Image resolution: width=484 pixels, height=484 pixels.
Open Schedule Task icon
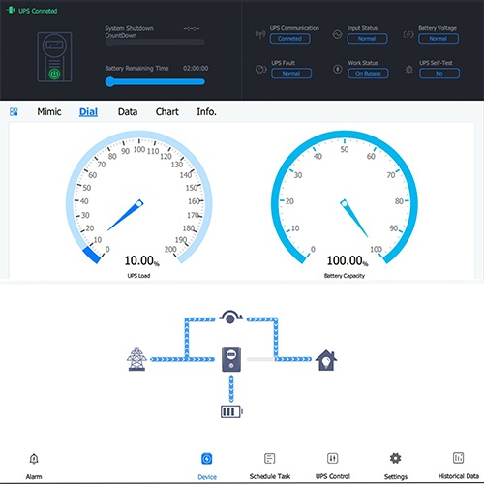click(269, 458)
